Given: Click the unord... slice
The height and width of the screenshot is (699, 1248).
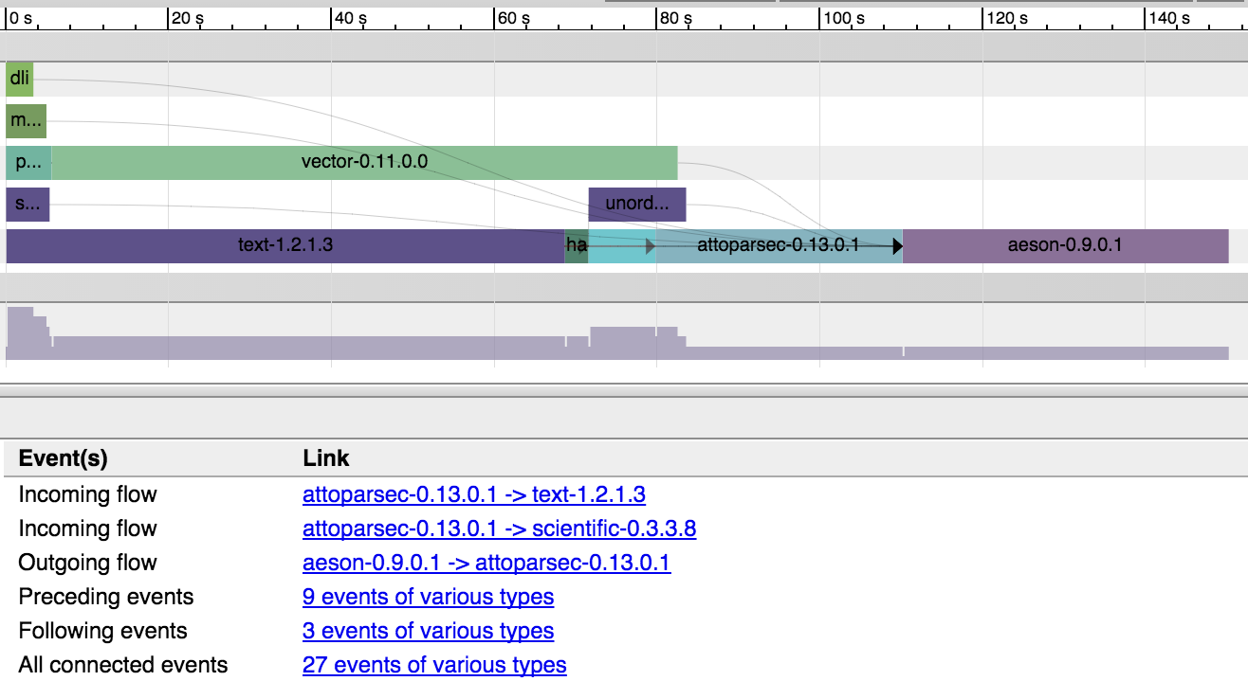Looking at the screenshot, I should click(x=637, y=205).
